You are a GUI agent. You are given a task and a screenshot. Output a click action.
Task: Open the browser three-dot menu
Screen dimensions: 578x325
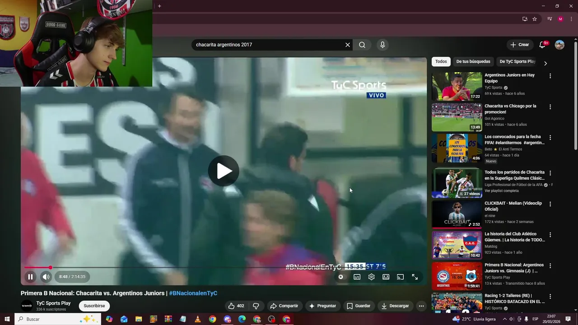(x=571, y=19)
